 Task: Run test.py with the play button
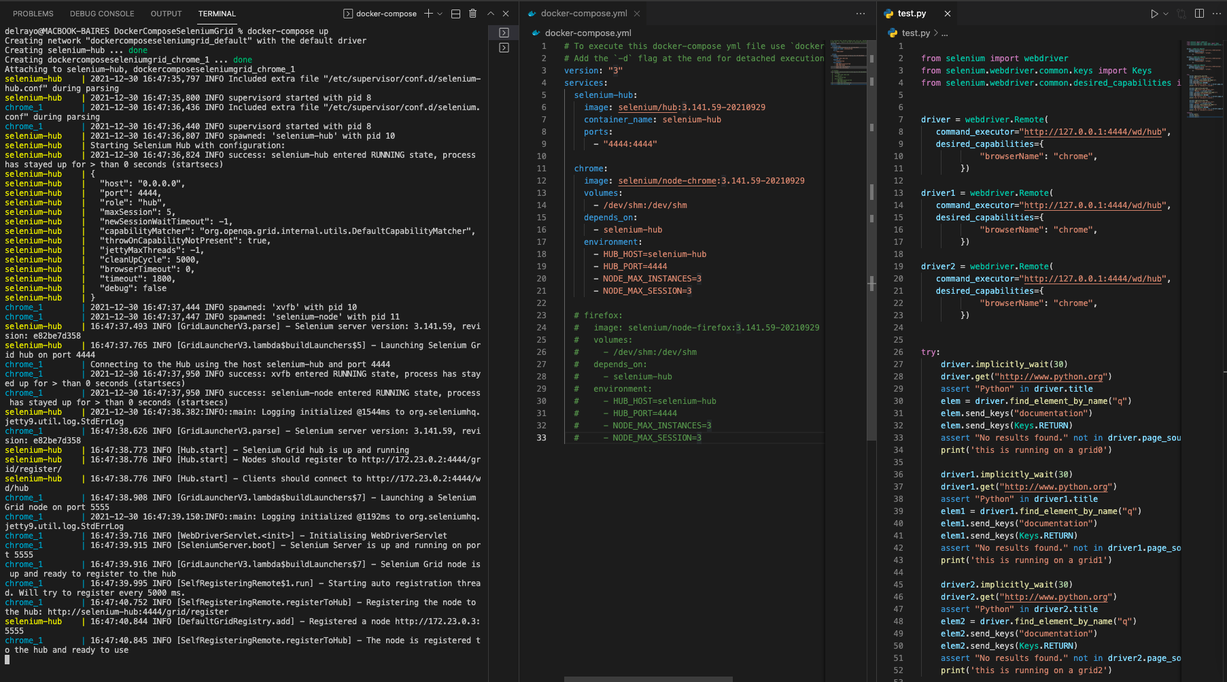[1154, 13]
